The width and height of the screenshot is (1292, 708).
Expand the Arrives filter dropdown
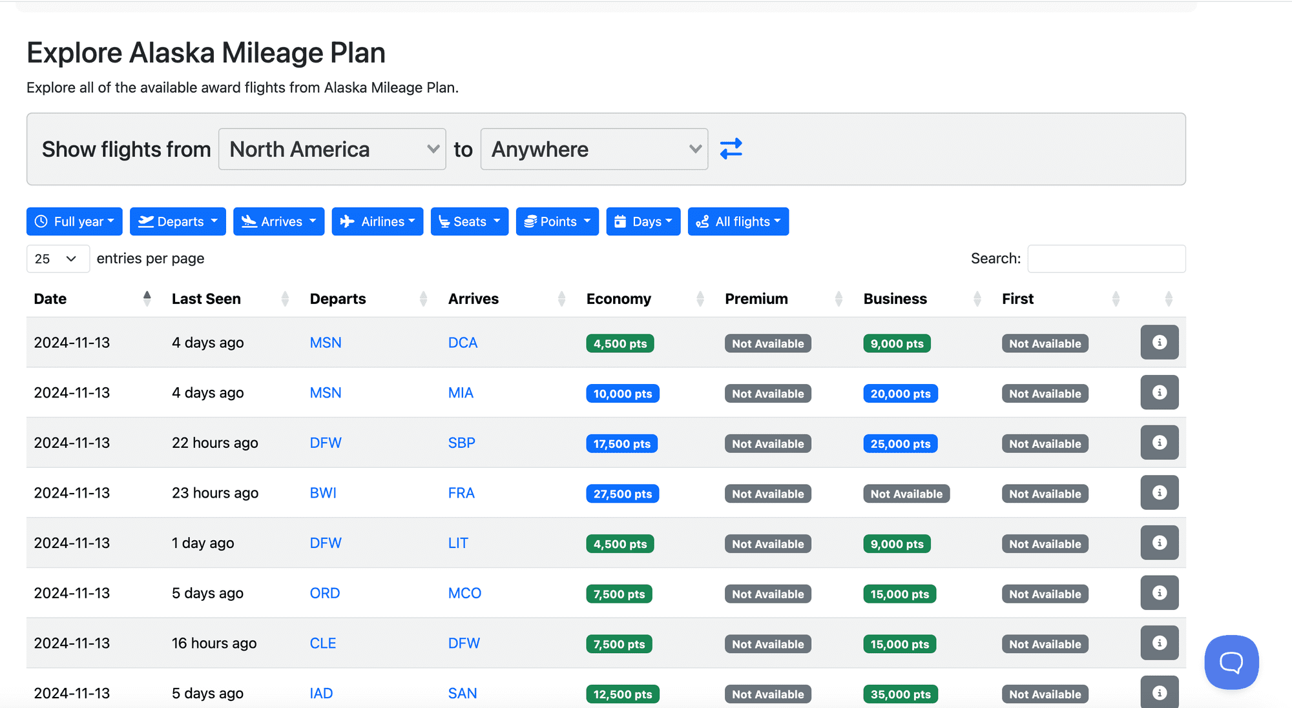tap(278, 221)
